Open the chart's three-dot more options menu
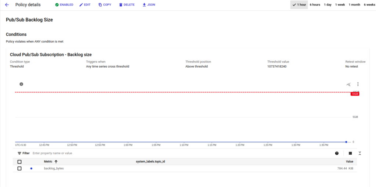The width and height of the screenshot is (376, 187). [358, 84]
